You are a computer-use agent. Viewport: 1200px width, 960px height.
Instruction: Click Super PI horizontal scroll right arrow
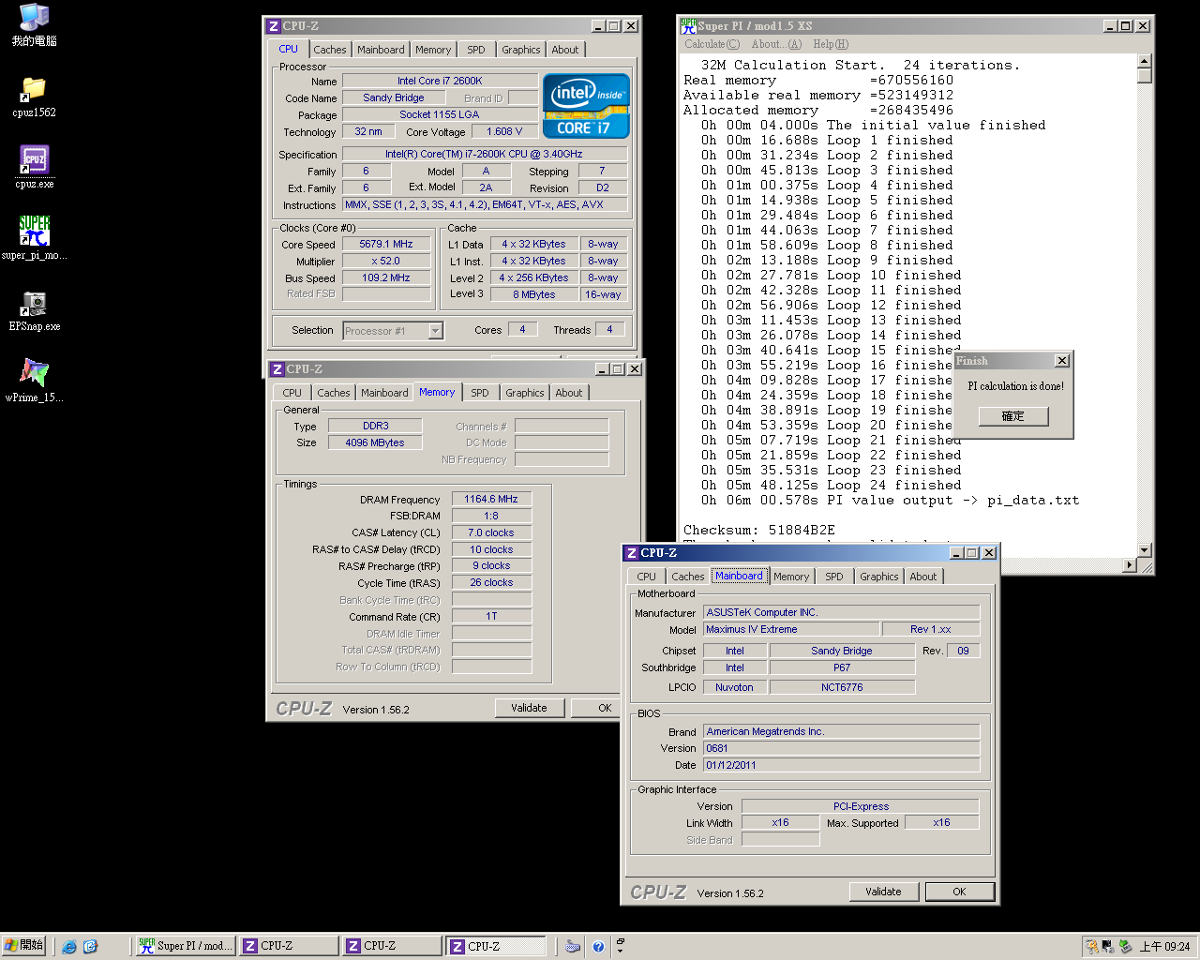point(1130,565)
